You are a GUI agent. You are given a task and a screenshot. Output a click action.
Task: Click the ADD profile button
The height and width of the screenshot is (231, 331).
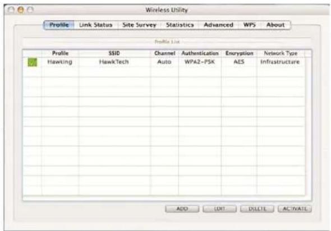click(x=182, y=209)
